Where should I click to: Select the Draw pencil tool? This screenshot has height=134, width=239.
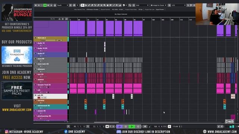[89, 5]
